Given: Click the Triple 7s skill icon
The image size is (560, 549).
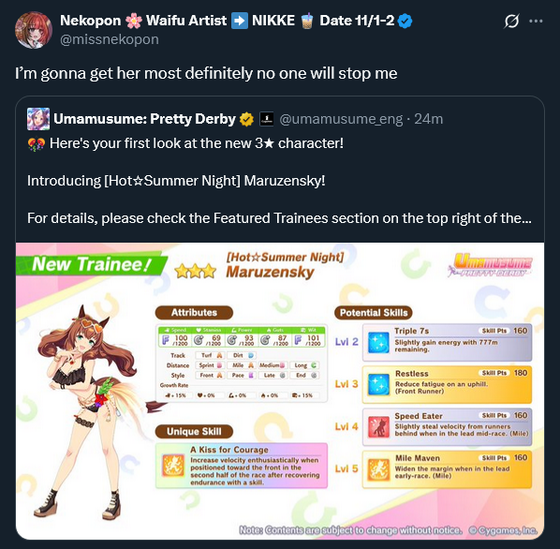Looking at the screenshot, I should click(x=378, y=342).
